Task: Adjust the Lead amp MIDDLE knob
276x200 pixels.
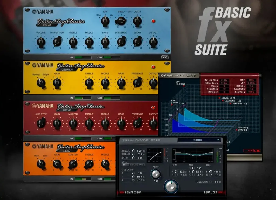Action: pos(105,164)
